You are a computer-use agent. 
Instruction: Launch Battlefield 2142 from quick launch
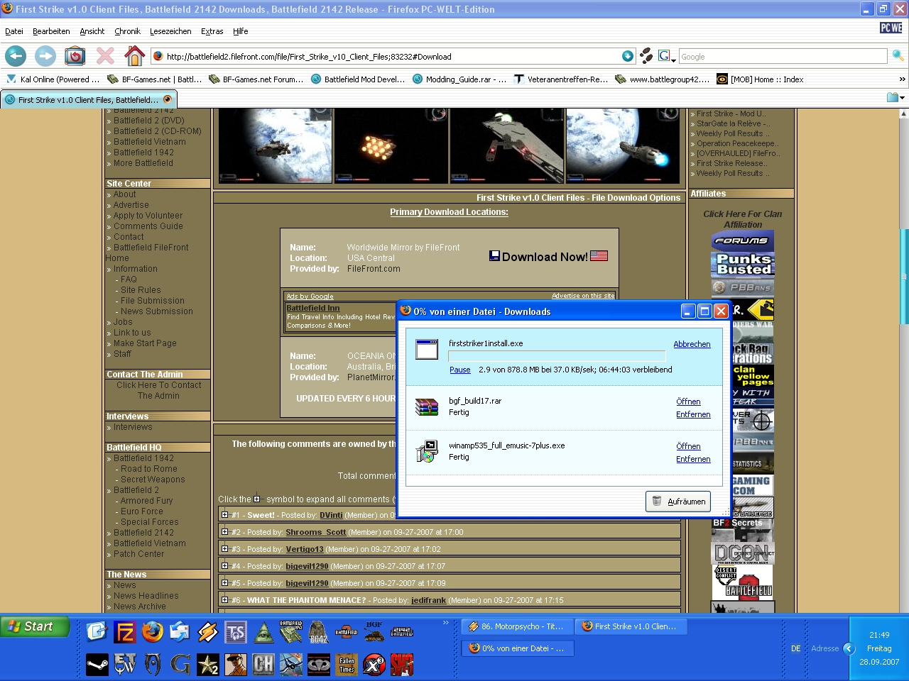(402, 631)
